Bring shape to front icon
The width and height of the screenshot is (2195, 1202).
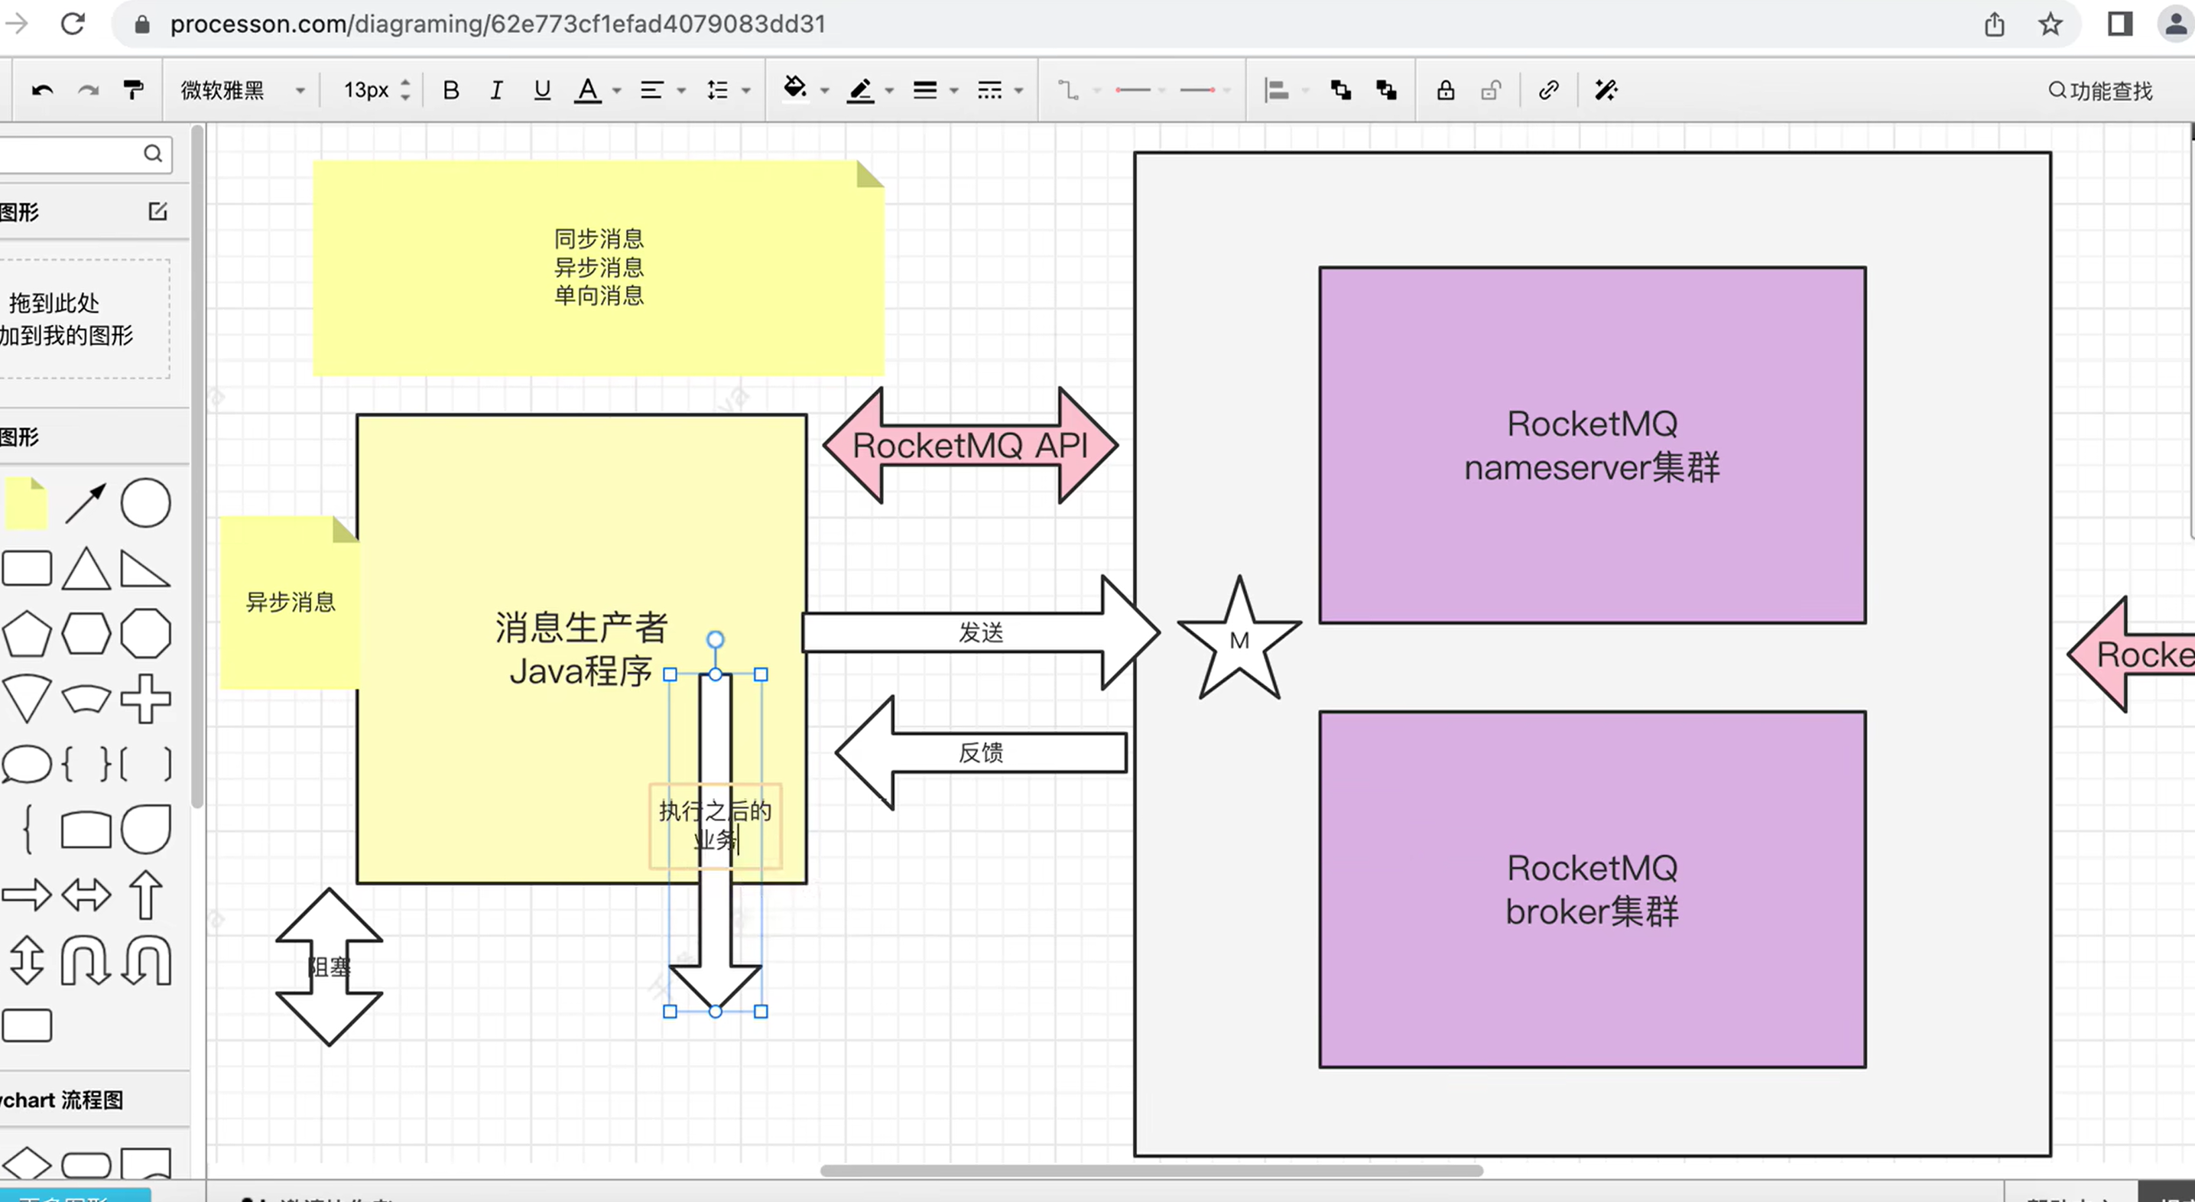point(1340,90)
